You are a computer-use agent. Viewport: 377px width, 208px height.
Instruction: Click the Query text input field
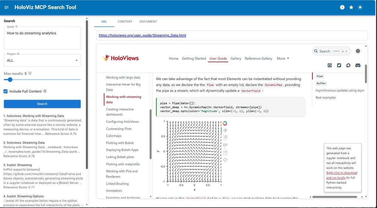tap(42, 38)
